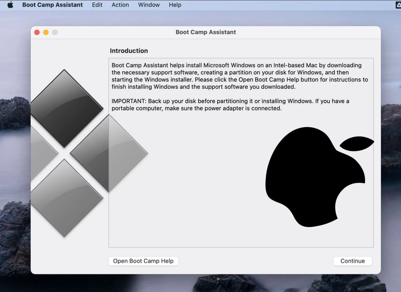
Task: Click the Introduction heading
Action: click(x=129, y=51)
